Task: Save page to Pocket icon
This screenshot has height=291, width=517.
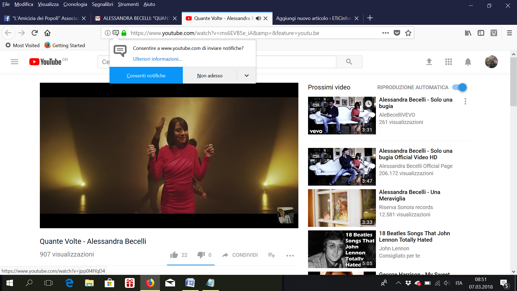Action: [397, 33]
